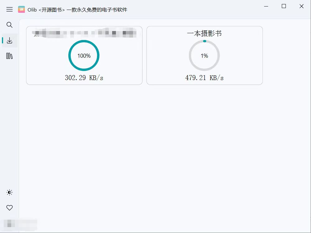The height and width of the screenshot is (233, 311).
Task: Open the search page from sidebar
Action: pos(10,25)
